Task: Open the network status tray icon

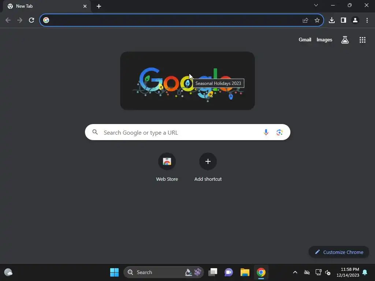Action: pyautogui.click(x=318, y=272)
